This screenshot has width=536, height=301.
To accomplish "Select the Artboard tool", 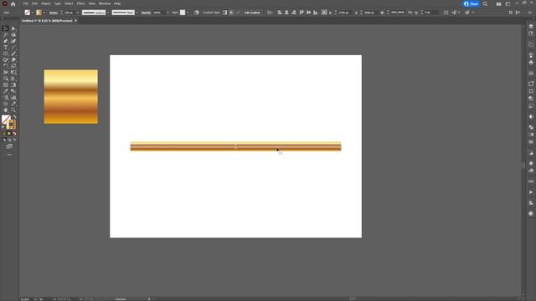I will click(6, 104).
